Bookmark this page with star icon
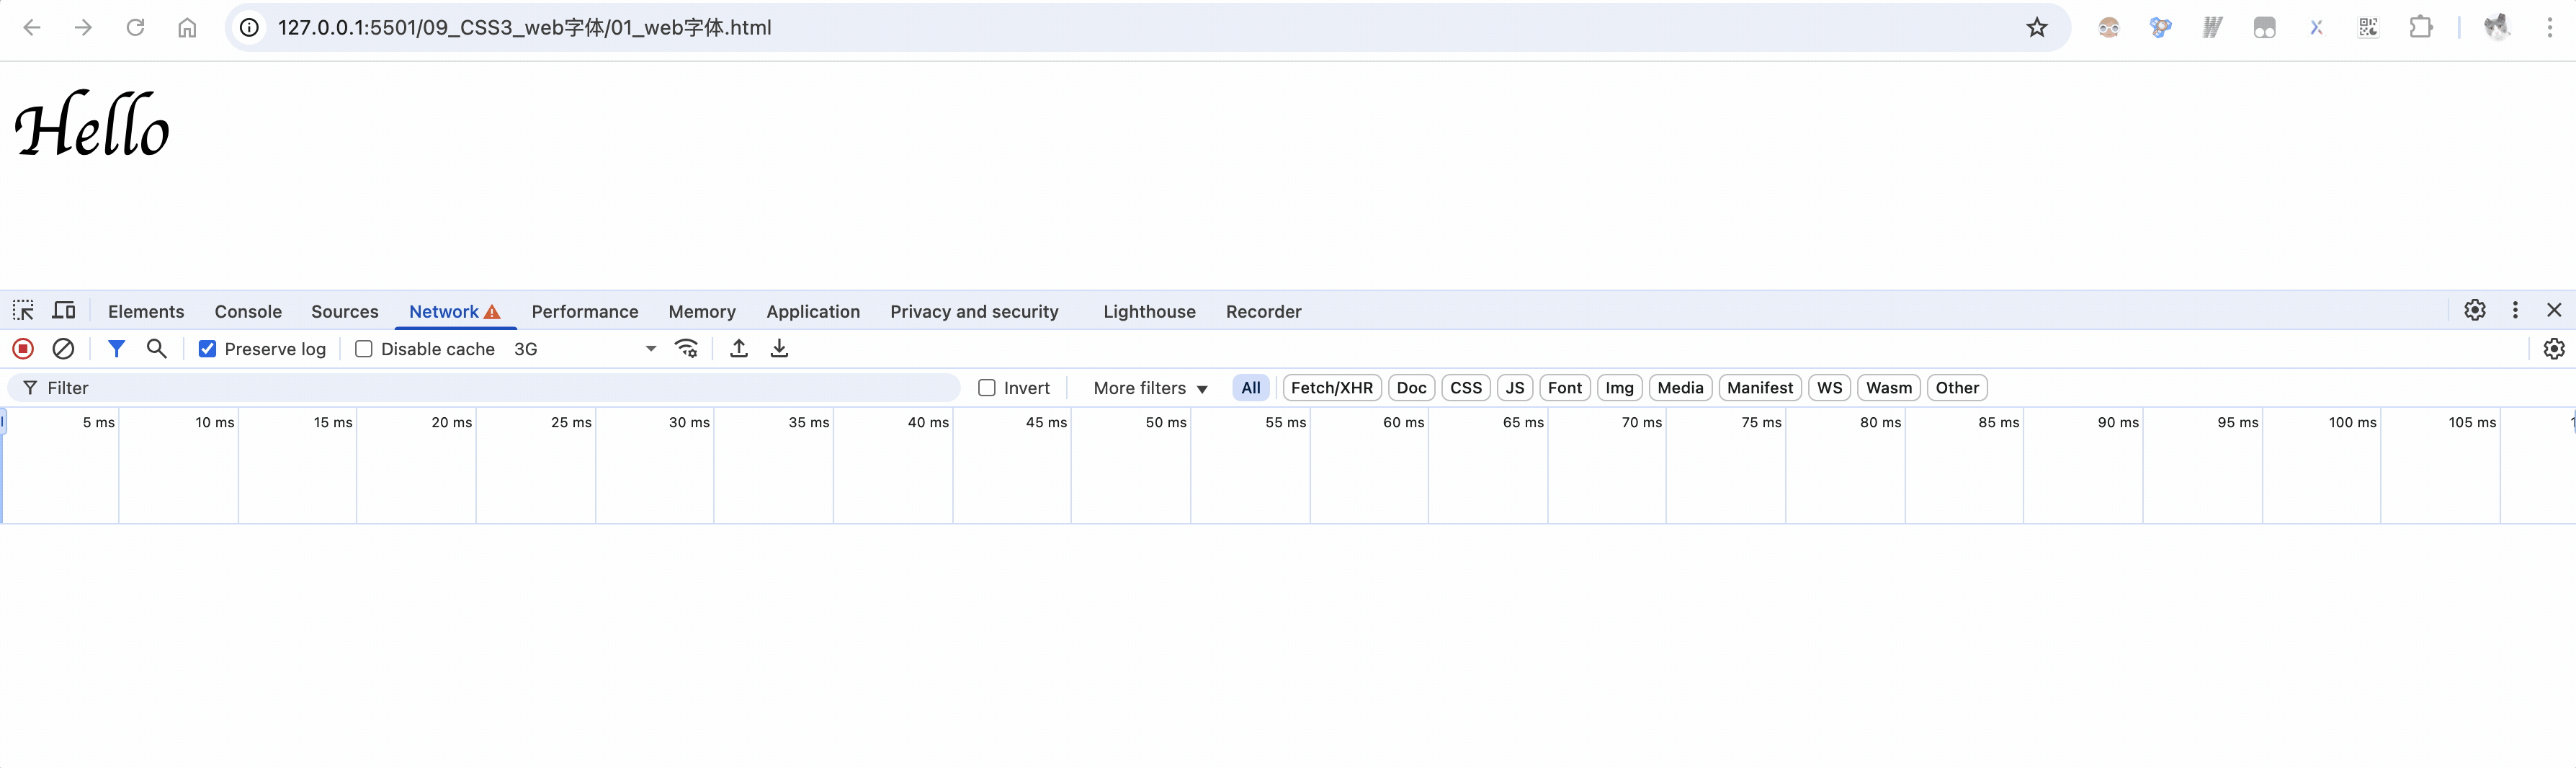 2037,28
